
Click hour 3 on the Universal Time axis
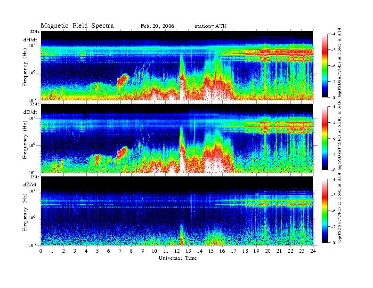pos(75,251)
